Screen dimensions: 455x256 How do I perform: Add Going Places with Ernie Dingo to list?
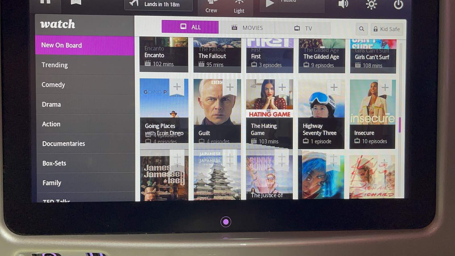point(177,87)
